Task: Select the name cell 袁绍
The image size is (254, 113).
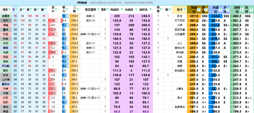Action: [6, 107]
